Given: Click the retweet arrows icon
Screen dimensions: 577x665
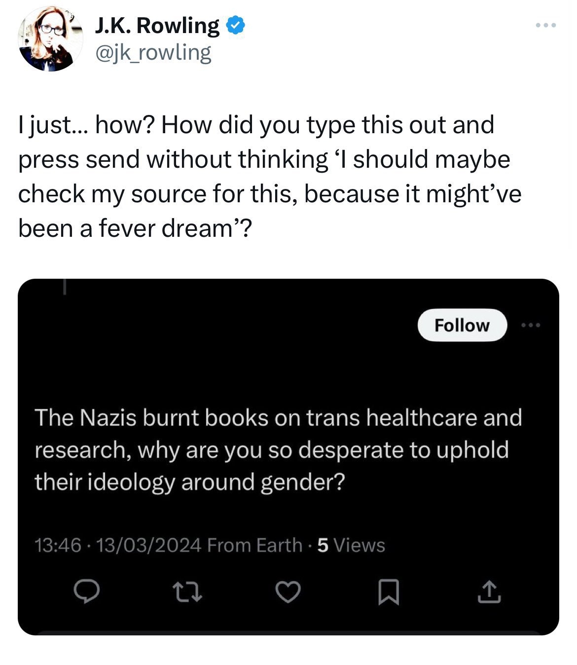Looking at the screenshot, I should (187, 592).
